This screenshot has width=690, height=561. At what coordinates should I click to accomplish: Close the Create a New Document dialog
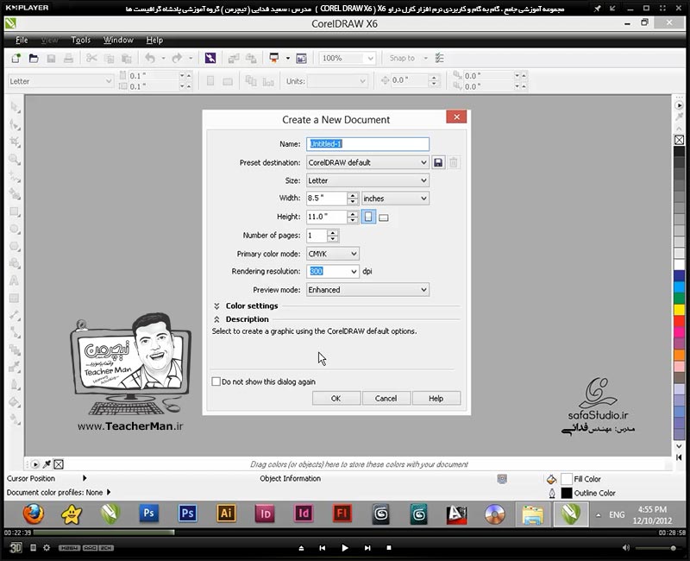tap(456, 117)
